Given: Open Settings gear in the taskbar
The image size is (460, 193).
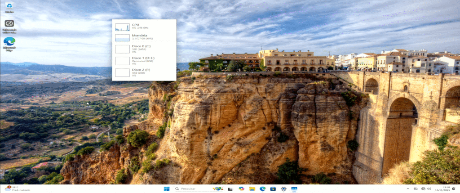Looking at the screenshot, I should [283, 189].
